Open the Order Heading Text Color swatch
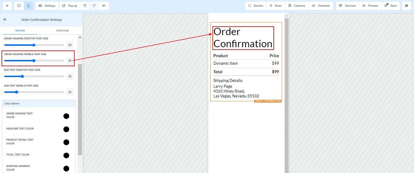414x173 pixels. [66, 116]
